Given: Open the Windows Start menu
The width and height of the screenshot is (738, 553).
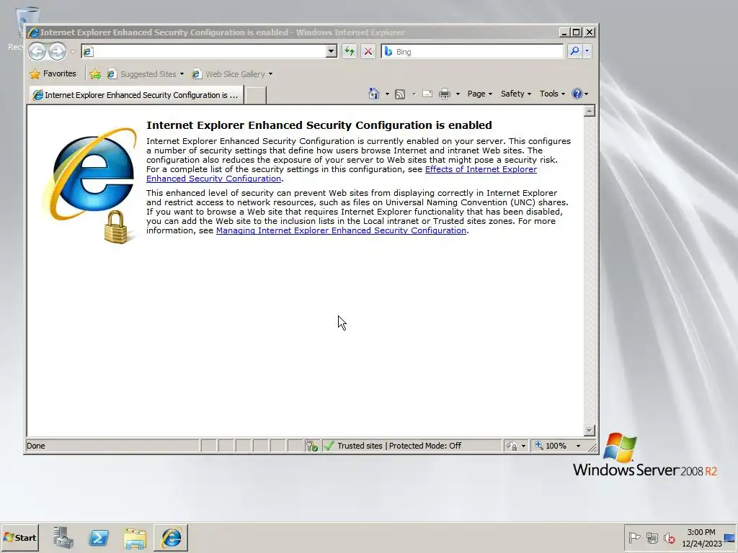Looking at the screenshot, I should click(x=19, y=537).
